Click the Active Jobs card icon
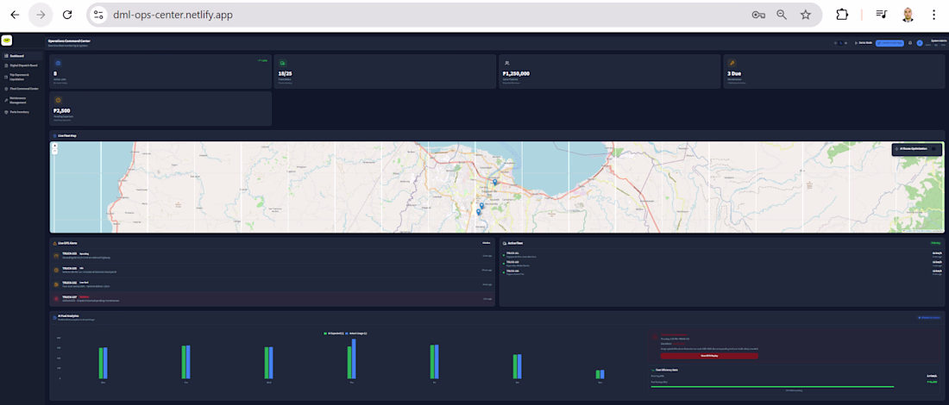The width and height of the screenshot is (949, 405). point(58,63)
